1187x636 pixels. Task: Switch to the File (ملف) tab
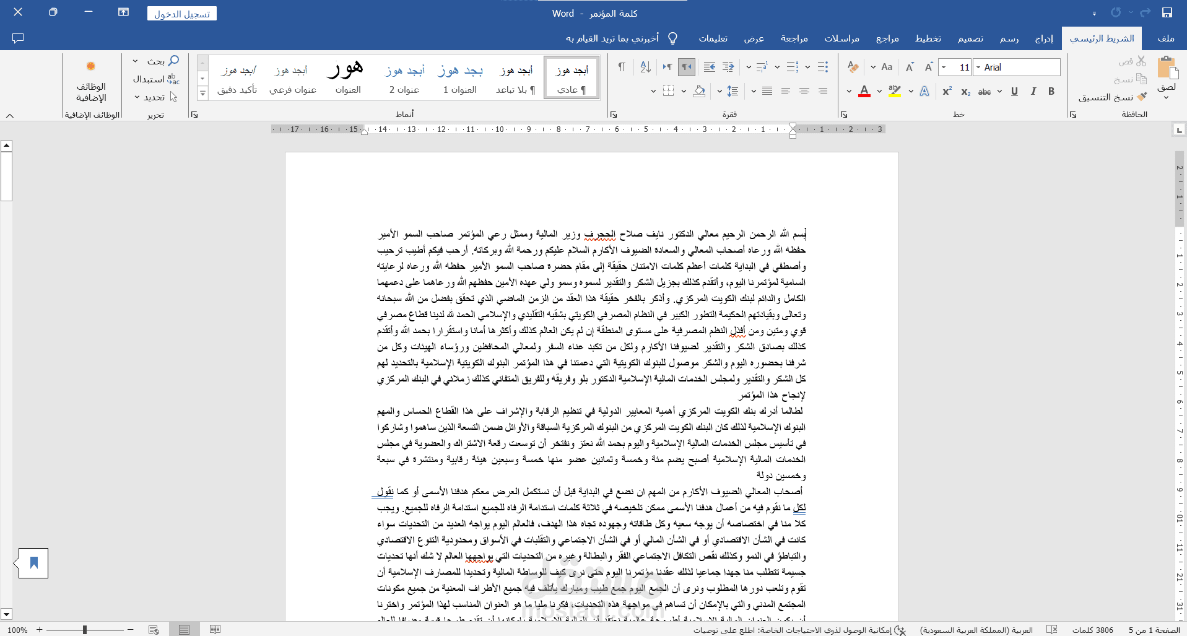click(1166, 38)
